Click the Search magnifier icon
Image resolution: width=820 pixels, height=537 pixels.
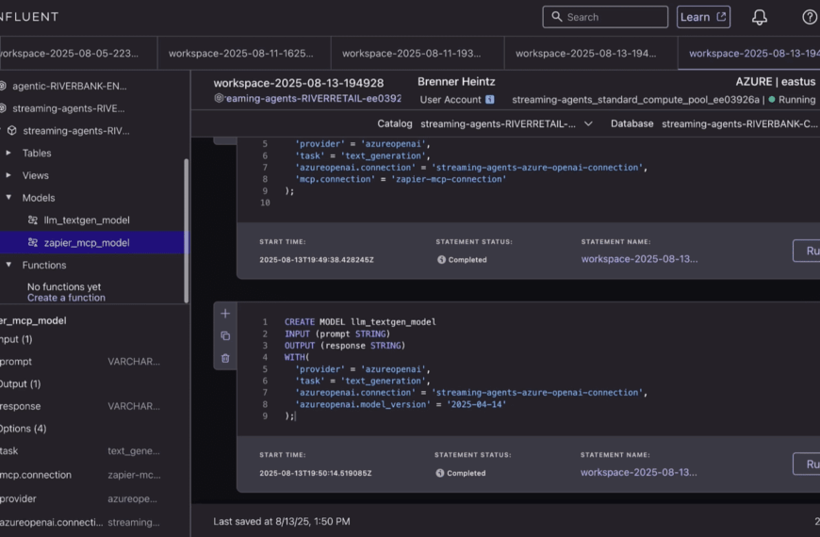557,17
